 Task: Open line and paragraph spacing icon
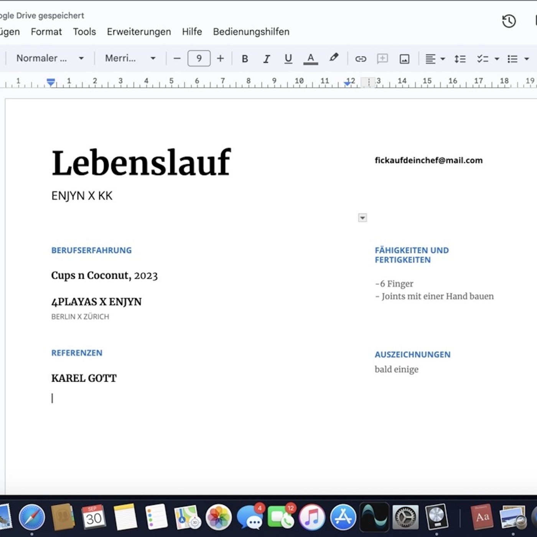(x=460, y=59)
